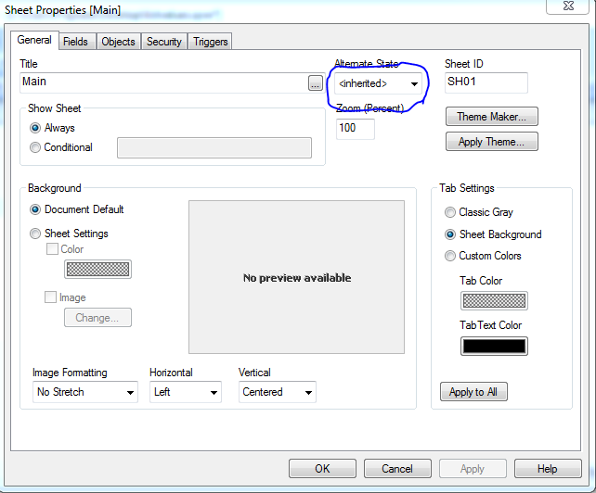Click the Conditional expression input field
596x493 pixels.
[x=214, y=148]
